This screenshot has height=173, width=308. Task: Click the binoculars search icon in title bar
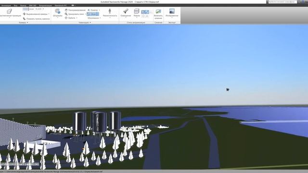pyautogui.click(x=299, y=2)
